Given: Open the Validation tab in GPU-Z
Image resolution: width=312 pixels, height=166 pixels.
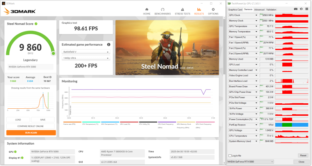Looking at the screenshot, I should pyautogui.click(x=271, y=9).
